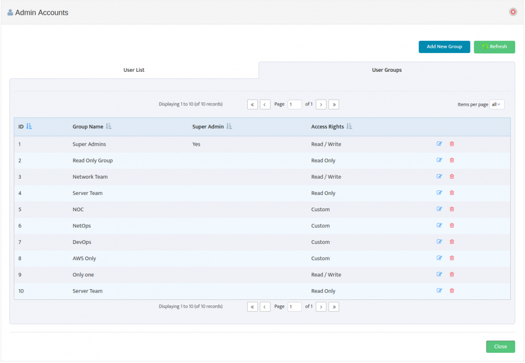Select the User Groups tab
The height and width of the screenshot is (363, 525).
(x=386, y=70)
